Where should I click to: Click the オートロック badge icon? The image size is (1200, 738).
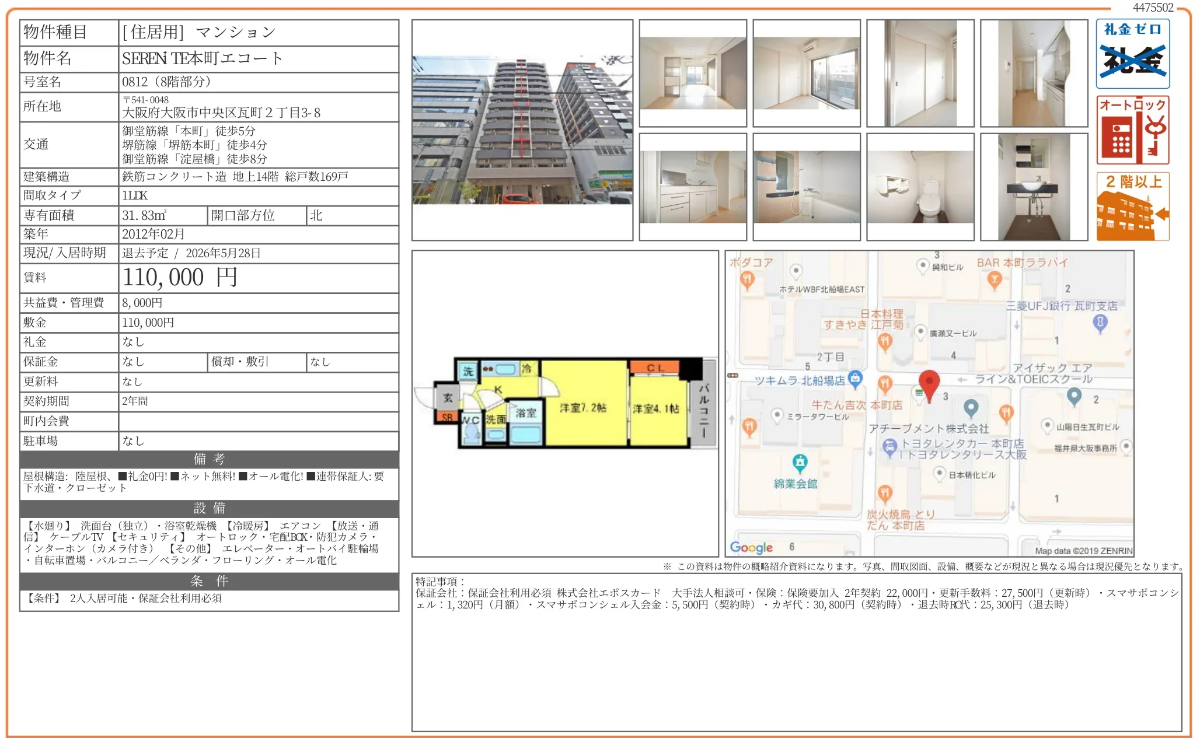[x=1132, y=130]
